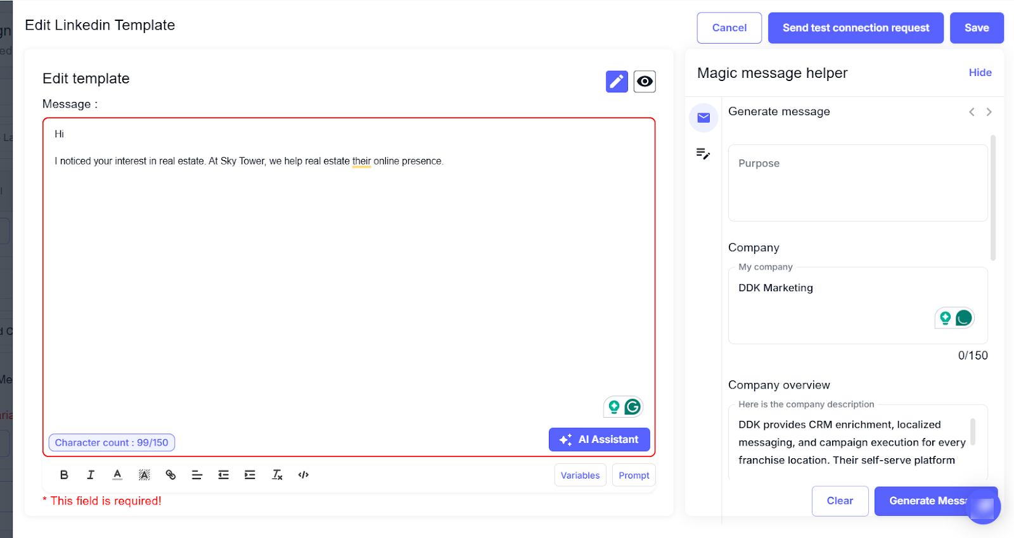Switch to template edit mode pencil
1014x538 pixels.
click(x=617, y=82)
